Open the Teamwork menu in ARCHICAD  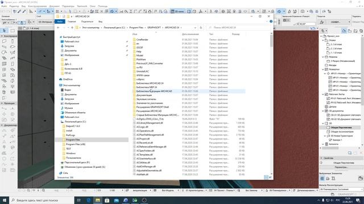point(82,6)
